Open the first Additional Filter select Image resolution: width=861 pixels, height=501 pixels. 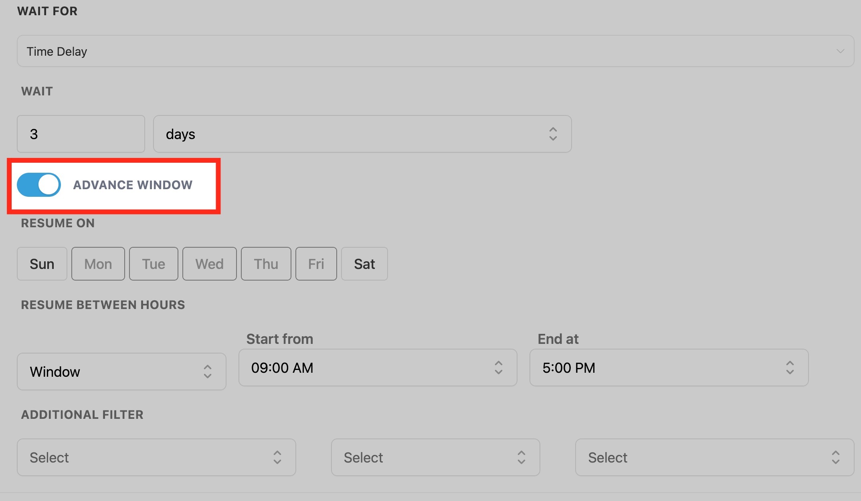[156, 457]
